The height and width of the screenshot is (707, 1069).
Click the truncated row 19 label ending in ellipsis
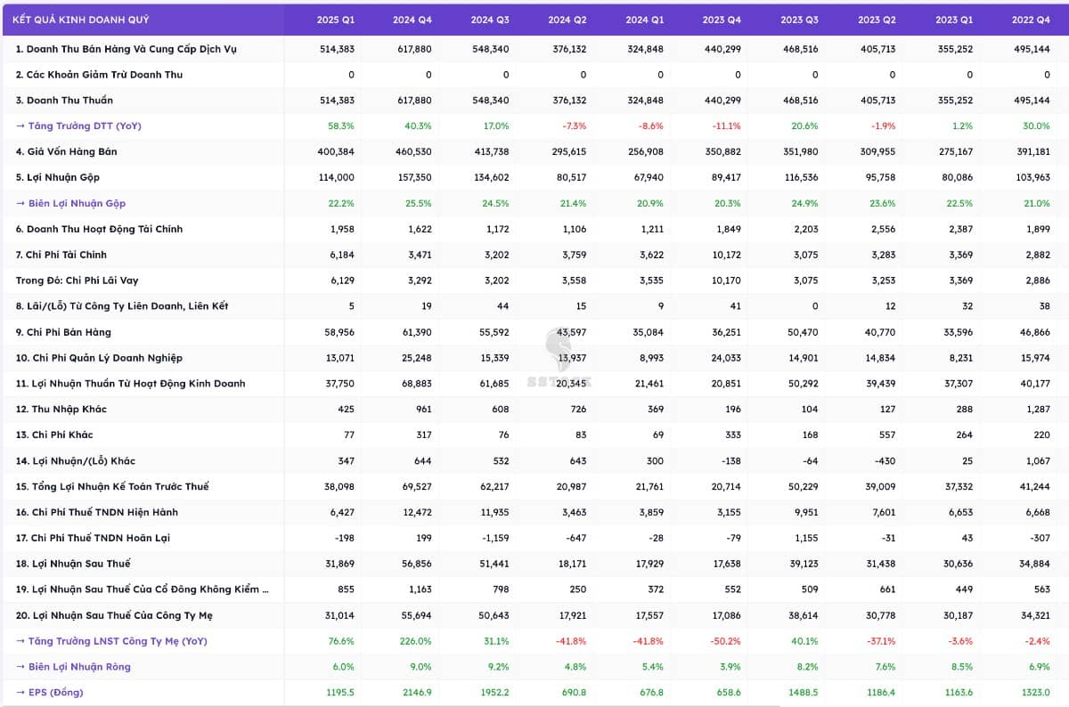click(x=142, y=589)
